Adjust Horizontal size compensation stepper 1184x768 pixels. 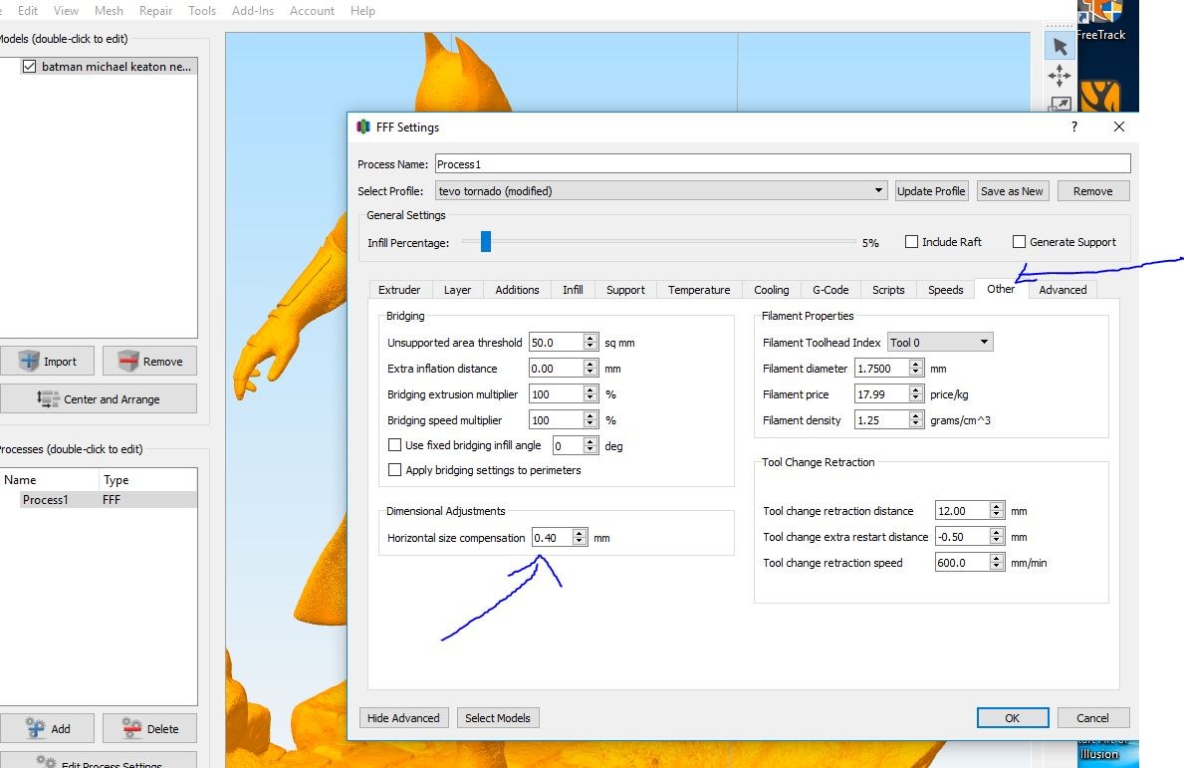580,538
